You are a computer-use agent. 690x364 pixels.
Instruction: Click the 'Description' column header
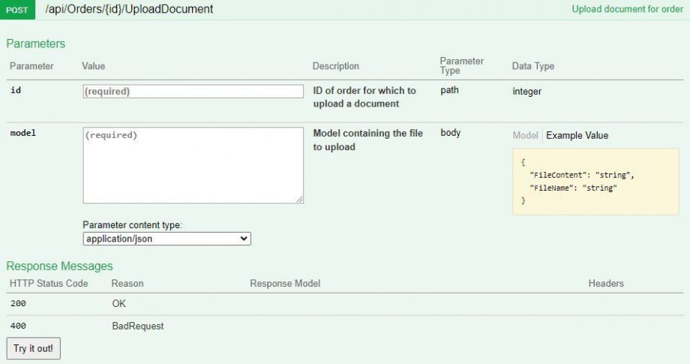click(336, 66)
